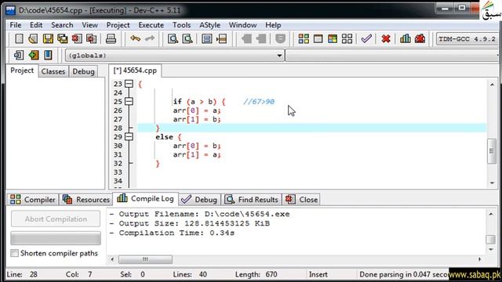Toggle bookmark green arrow icon
Image resolution: width=502 pixels, height=282 pixels.
(x=33, y=55)
